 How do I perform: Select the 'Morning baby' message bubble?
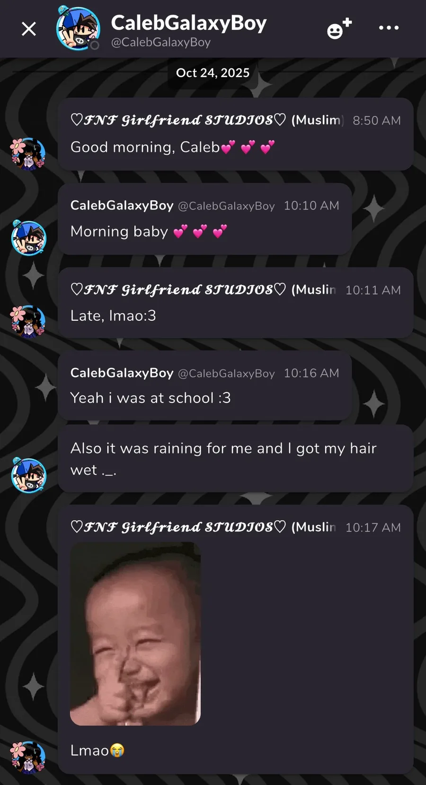(x=204, y=219)
